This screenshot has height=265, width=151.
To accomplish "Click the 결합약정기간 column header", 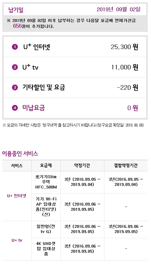I will point(126,166).
